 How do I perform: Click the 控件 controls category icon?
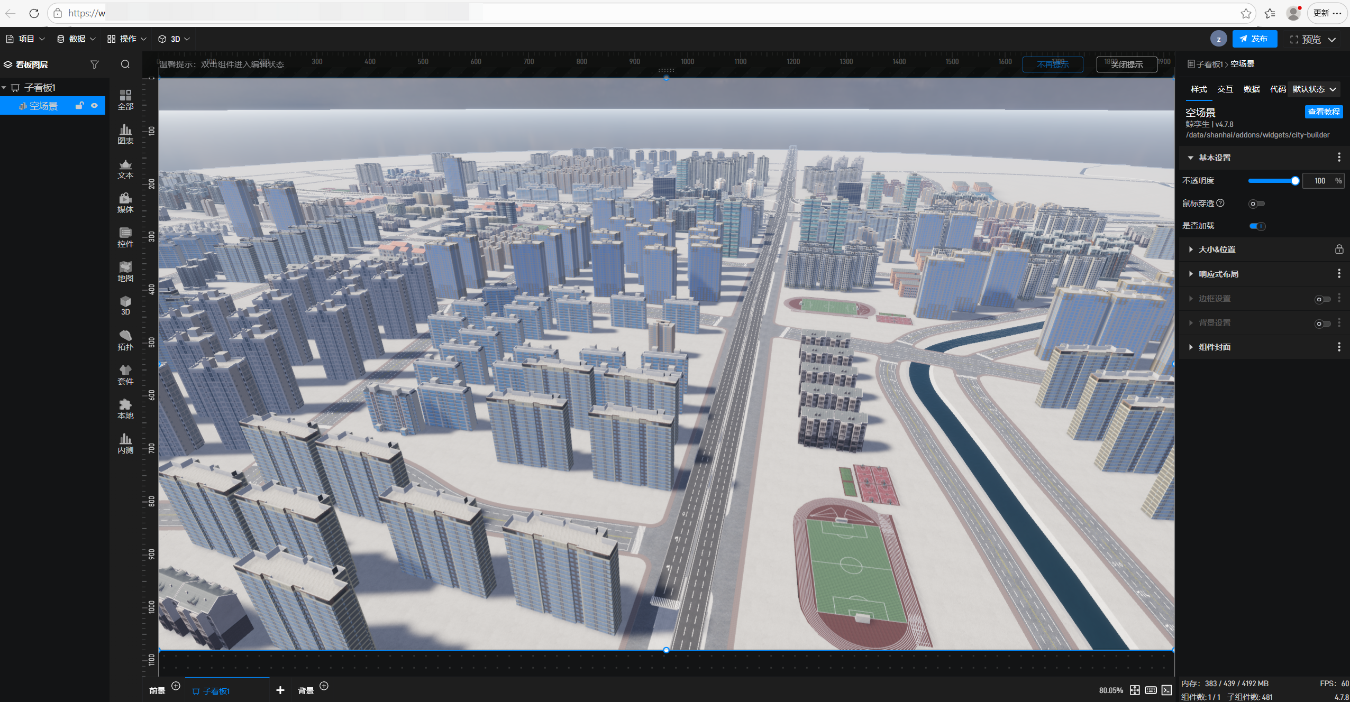(x=125, y=237)
